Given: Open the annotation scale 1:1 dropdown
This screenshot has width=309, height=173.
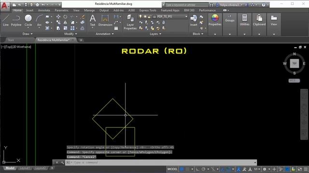Looking at the screenshot, I should (x=257, y=169).
